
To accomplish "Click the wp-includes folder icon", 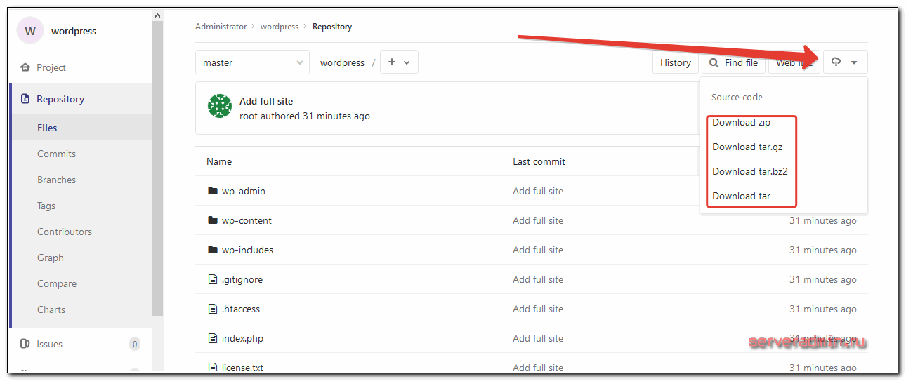I will (213, 250).
